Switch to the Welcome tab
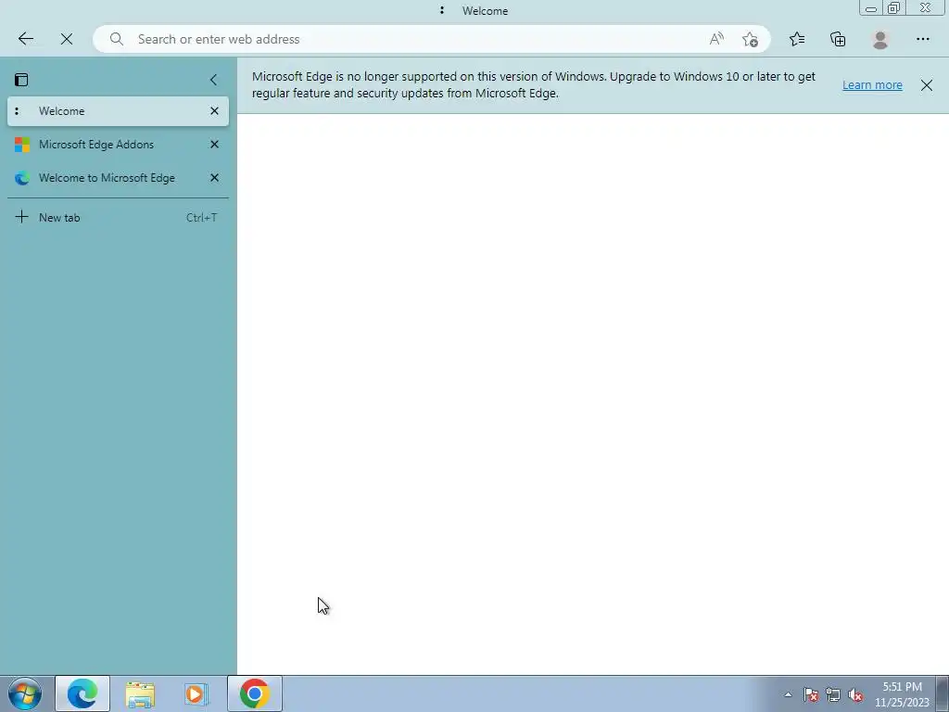 click(x=118, y=111)
